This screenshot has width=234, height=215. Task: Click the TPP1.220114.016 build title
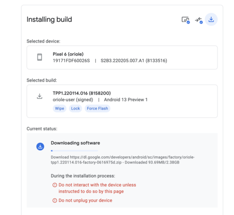click(x=82, y=93)
